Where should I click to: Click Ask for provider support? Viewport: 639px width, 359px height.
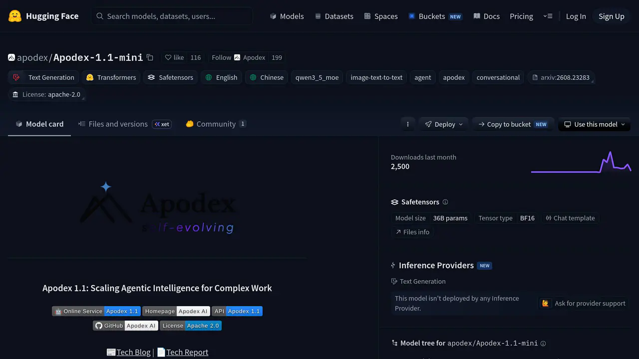[x=583, y=303]
